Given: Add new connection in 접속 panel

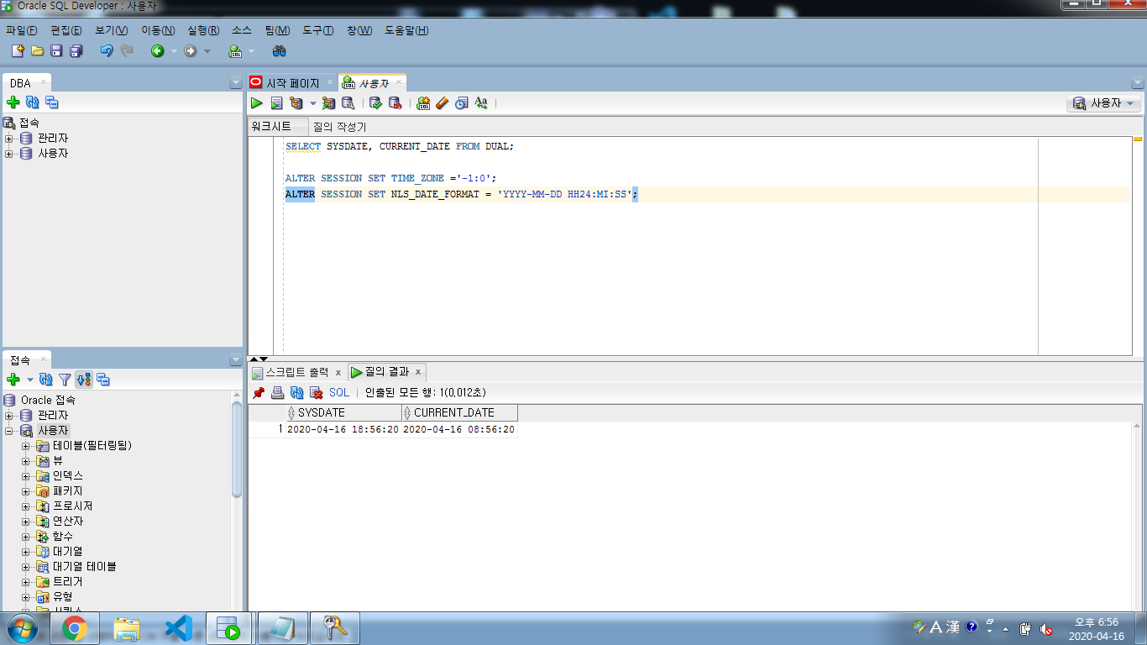Looking at the screenshot, I should [13, 380].
